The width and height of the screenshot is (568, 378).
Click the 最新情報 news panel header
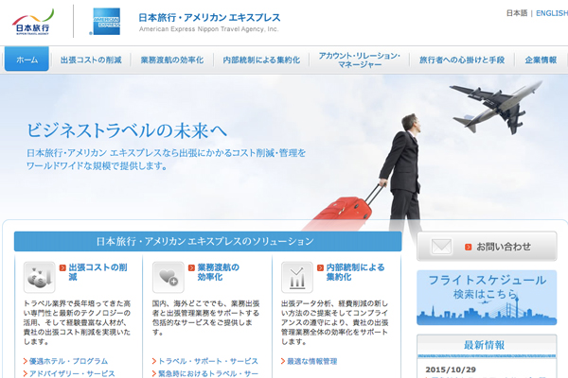click(485, 345)
